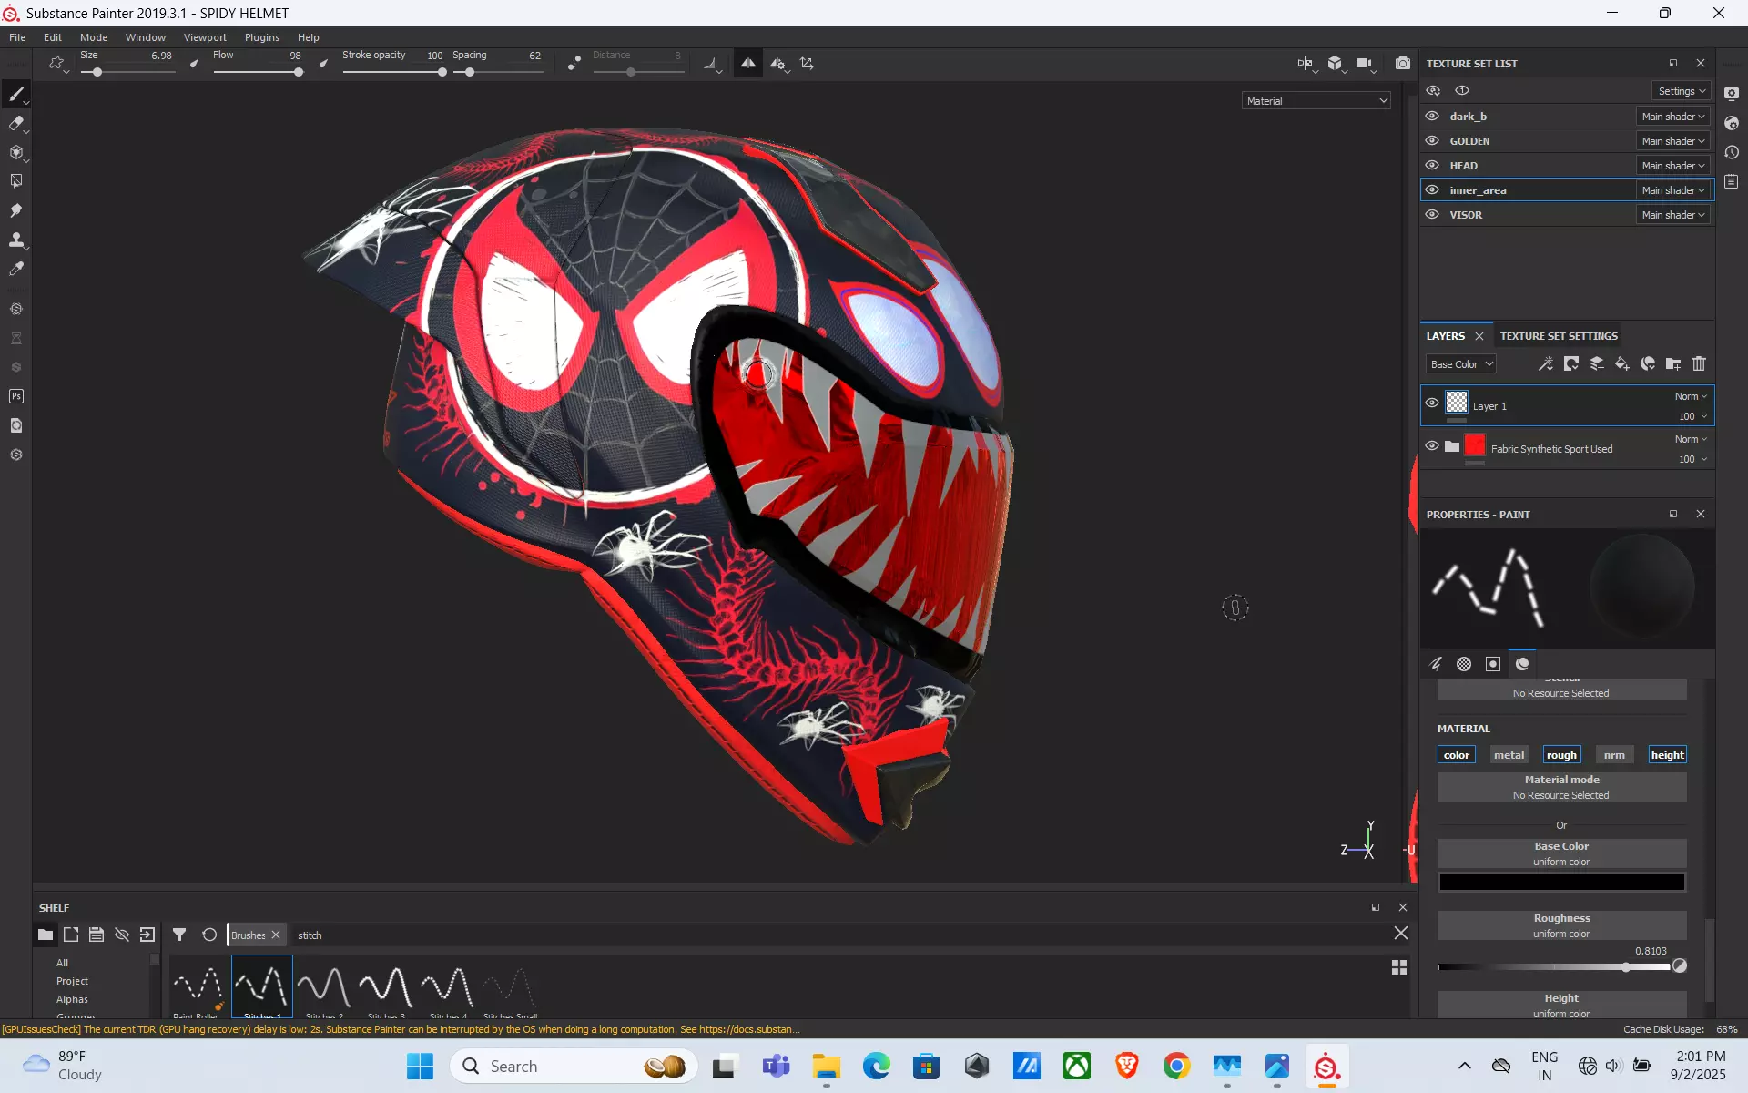The width and height of the screenshot is (1748, 1093).
Task: Open the History panel icon in right dock
Action: (x=1732, y=153)
